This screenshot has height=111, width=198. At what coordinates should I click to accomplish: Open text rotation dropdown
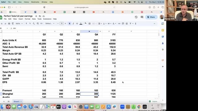tap(114, 23)
